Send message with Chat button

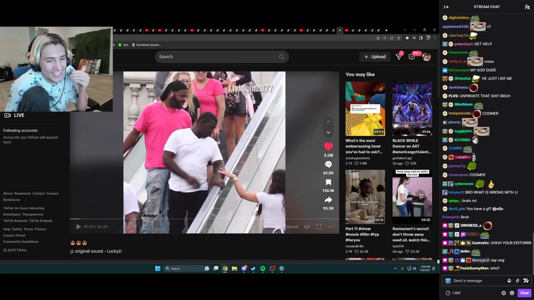524,293
